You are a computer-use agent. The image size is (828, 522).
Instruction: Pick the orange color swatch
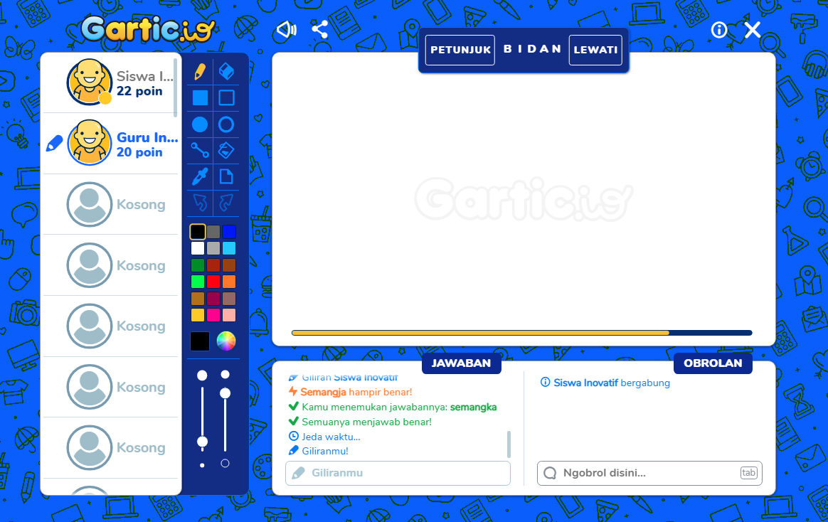[x=228, y=282]
